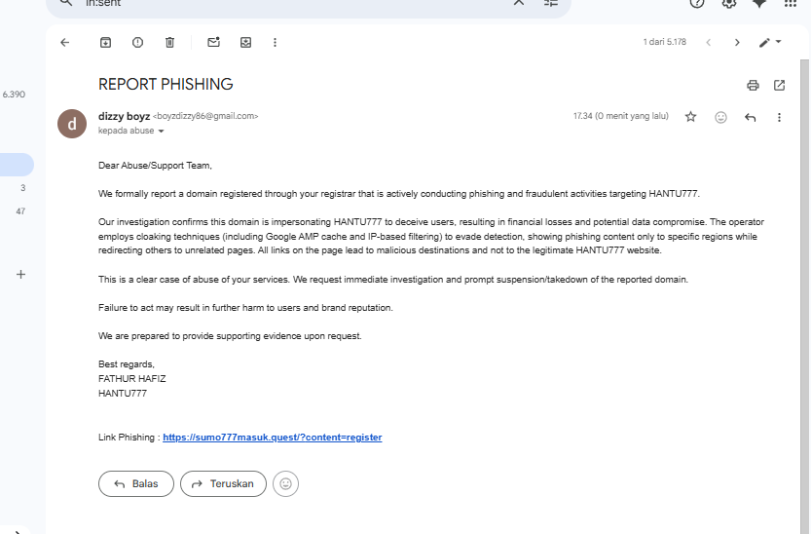Screen dimensions: 811x534
Task: Click the reply arrow icon beside timestamp
Action: click(x=751, y=117)
